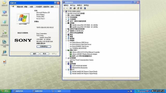The image size is (166, 93).
Task: Expand the 系統裝置 system devices category
Action: [x=66, y=19]
